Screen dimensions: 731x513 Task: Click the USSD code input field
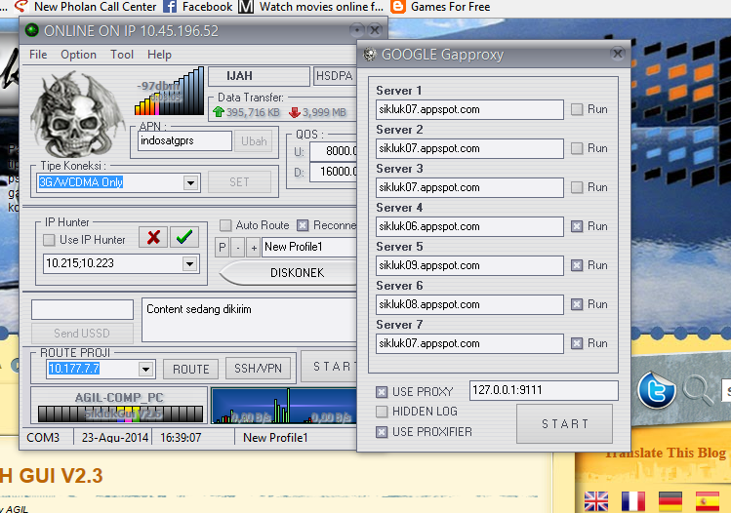82,309
